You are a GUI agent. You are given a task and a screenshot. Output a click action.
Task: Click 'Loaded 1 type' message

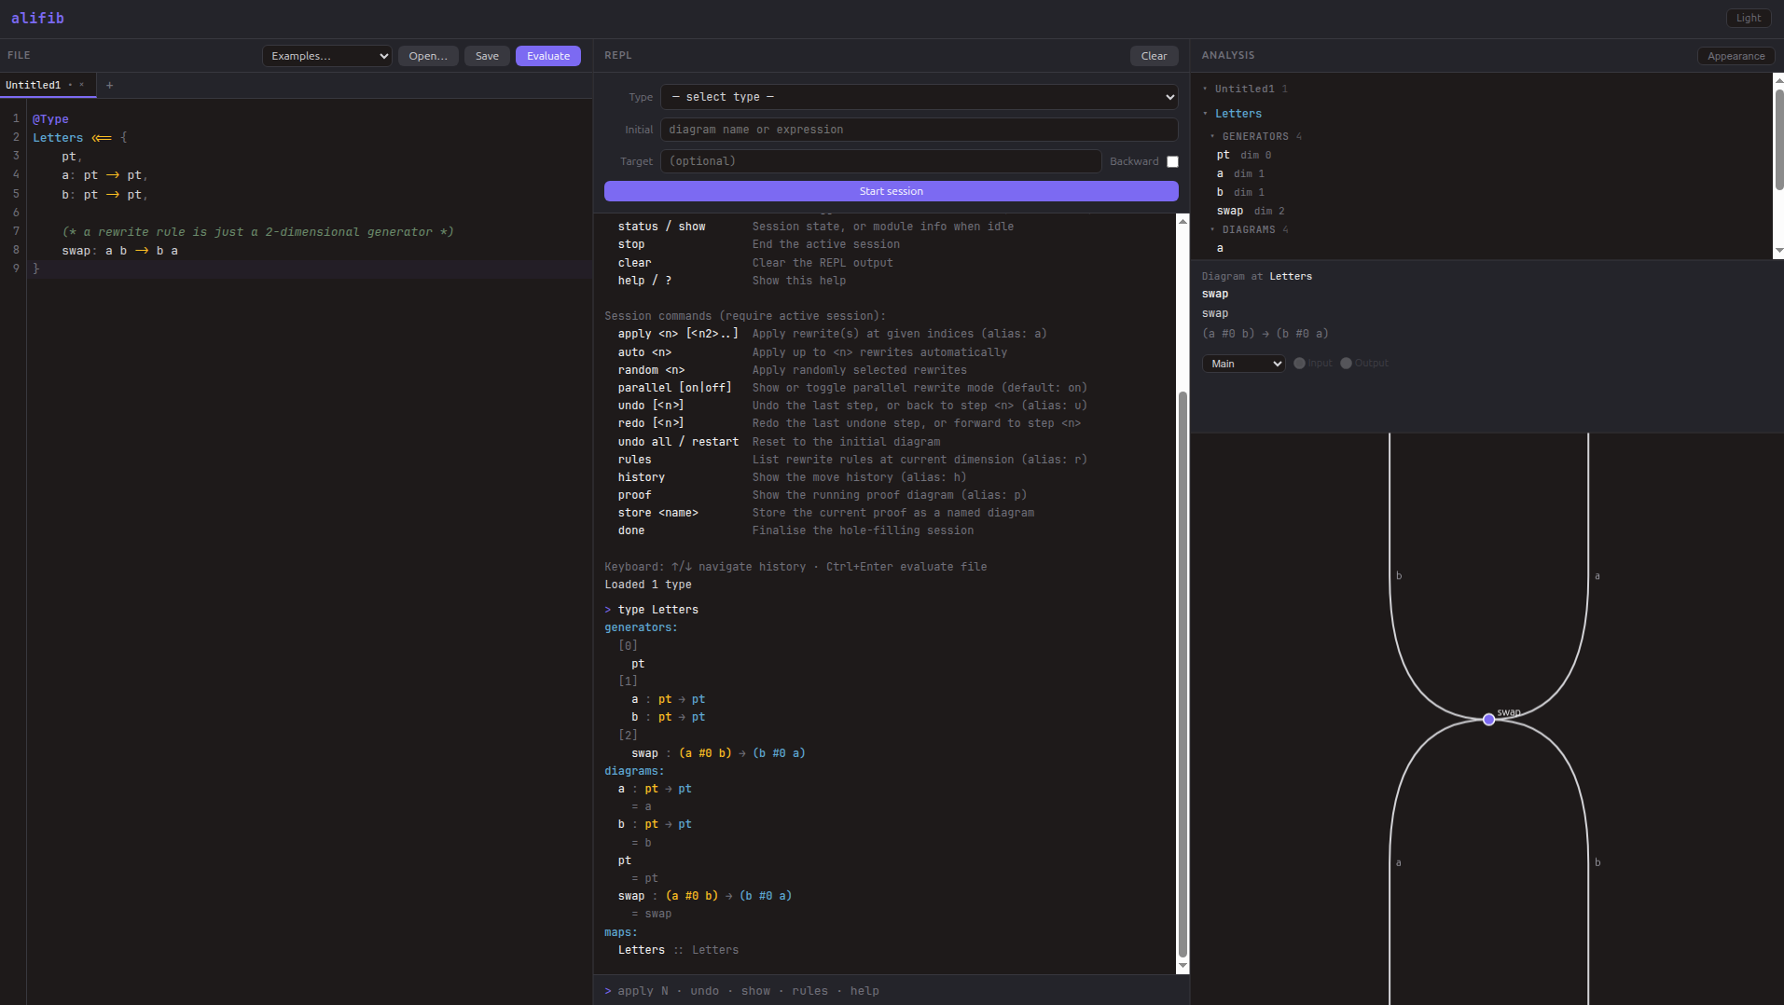[648, 585]
